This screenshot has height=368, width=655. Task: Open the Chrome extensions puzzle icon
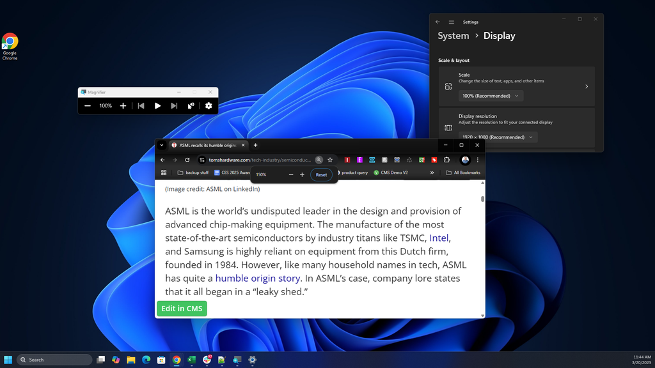pyautogui.click(x=446, y=160)
